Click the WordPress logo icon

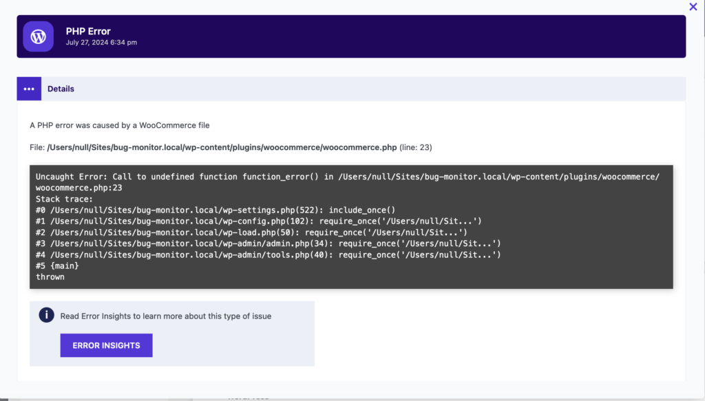[39, 36]
